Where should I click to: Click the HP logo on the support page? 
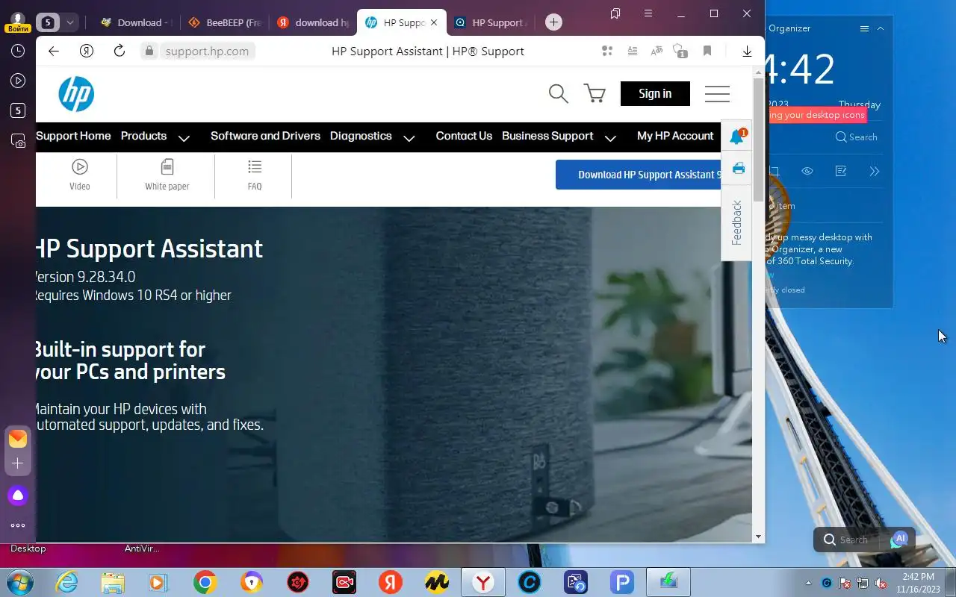[76, 94]
